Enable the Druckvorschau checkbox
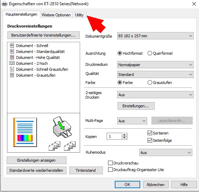The image size is (199, 192). (x=110, y=163)
